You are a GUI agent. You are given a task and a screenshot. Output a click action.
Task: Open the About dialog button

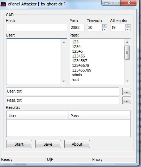click(x=77, y=144)
